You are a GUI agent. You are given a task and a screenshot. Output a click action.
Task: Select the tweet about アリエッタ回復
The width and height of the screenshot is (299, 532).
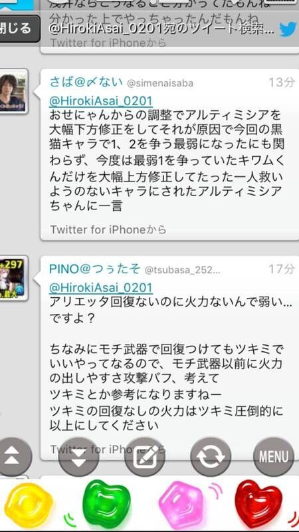[169, 358]
